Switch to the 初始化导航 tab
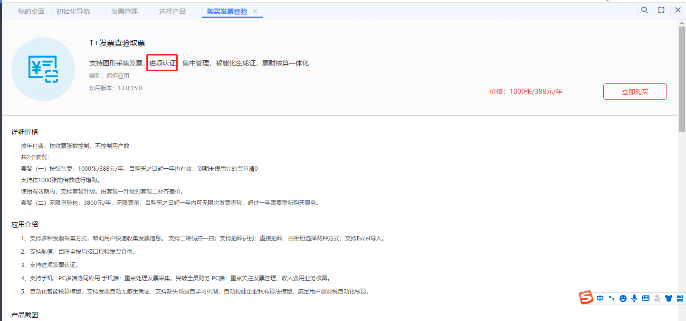 73,11
